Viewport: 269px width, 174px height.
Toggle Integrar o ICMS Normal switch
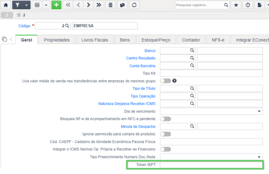(x=165, y=149)
